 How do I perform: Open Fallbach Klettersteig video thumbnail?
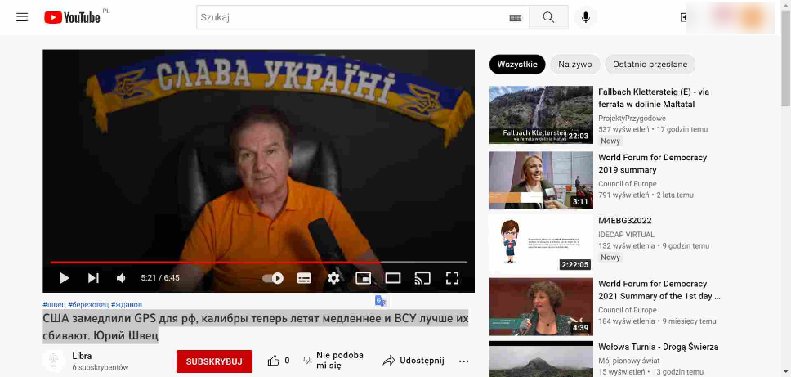coord(541,114)
